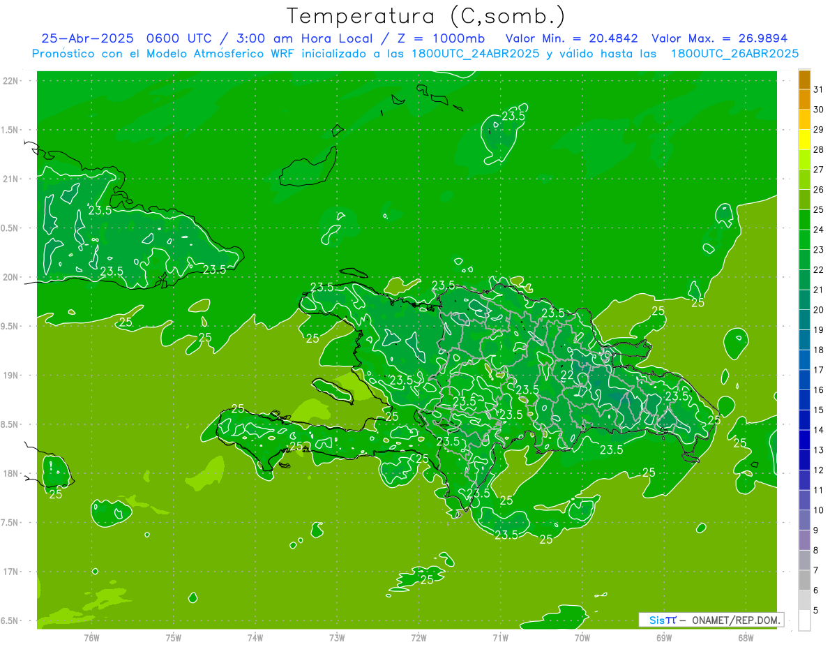
Task: Click the 'Sis' logo text in credit box
Action: (x=656, y=620)
